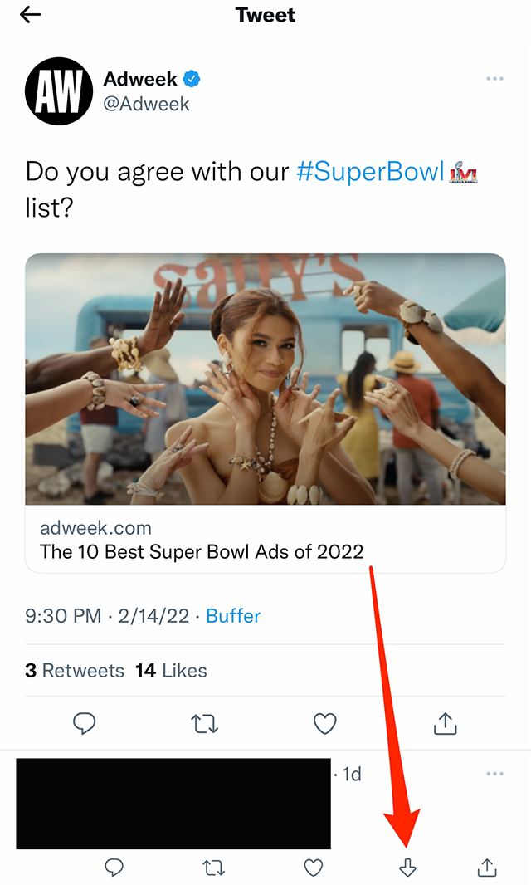Open the reply icon on the bottom tweet
531x885 pixels.
(x=114, y=867)
